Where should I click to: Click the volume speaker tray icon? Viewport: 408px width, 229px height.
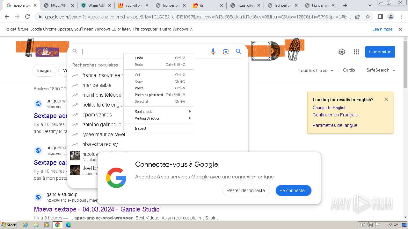(362, 225)
